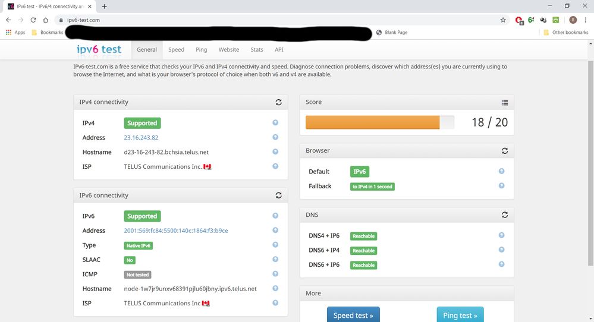Select the Website tab
The image size is (594, 322).
[229, 50]
